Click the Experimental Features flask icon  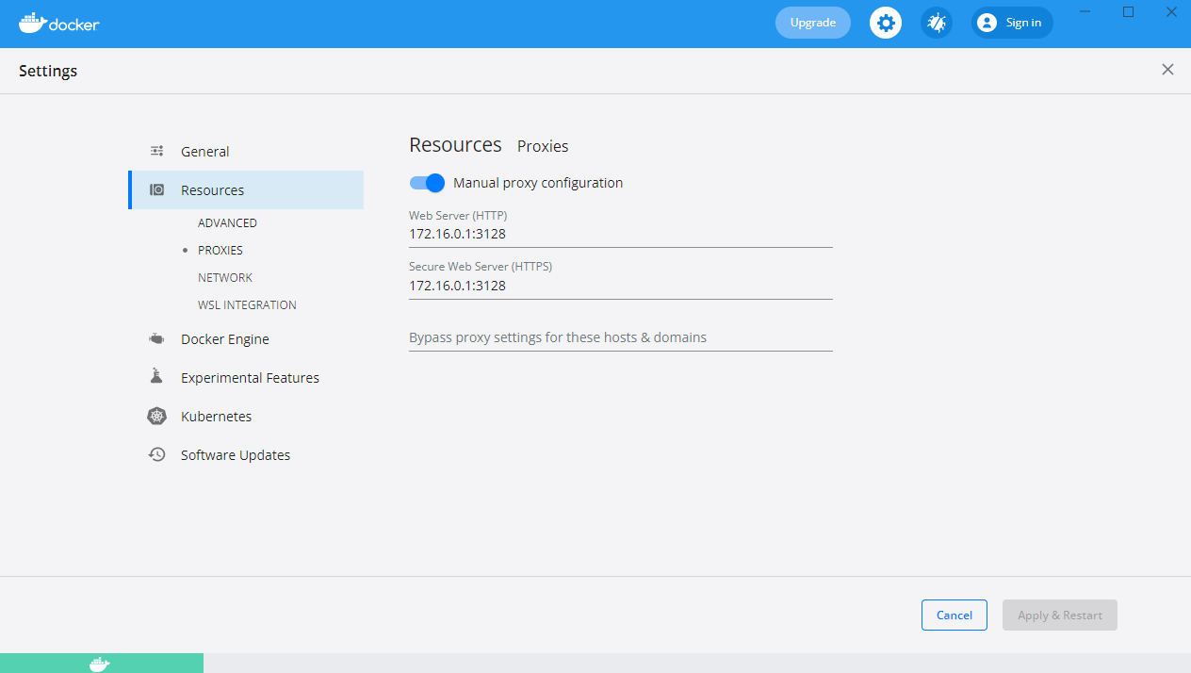click(x=157, y=377)
